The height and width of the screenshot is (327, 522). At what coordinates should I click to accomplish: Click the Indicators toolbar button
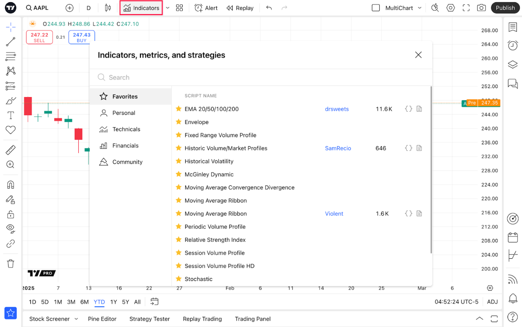coord(141,8)
